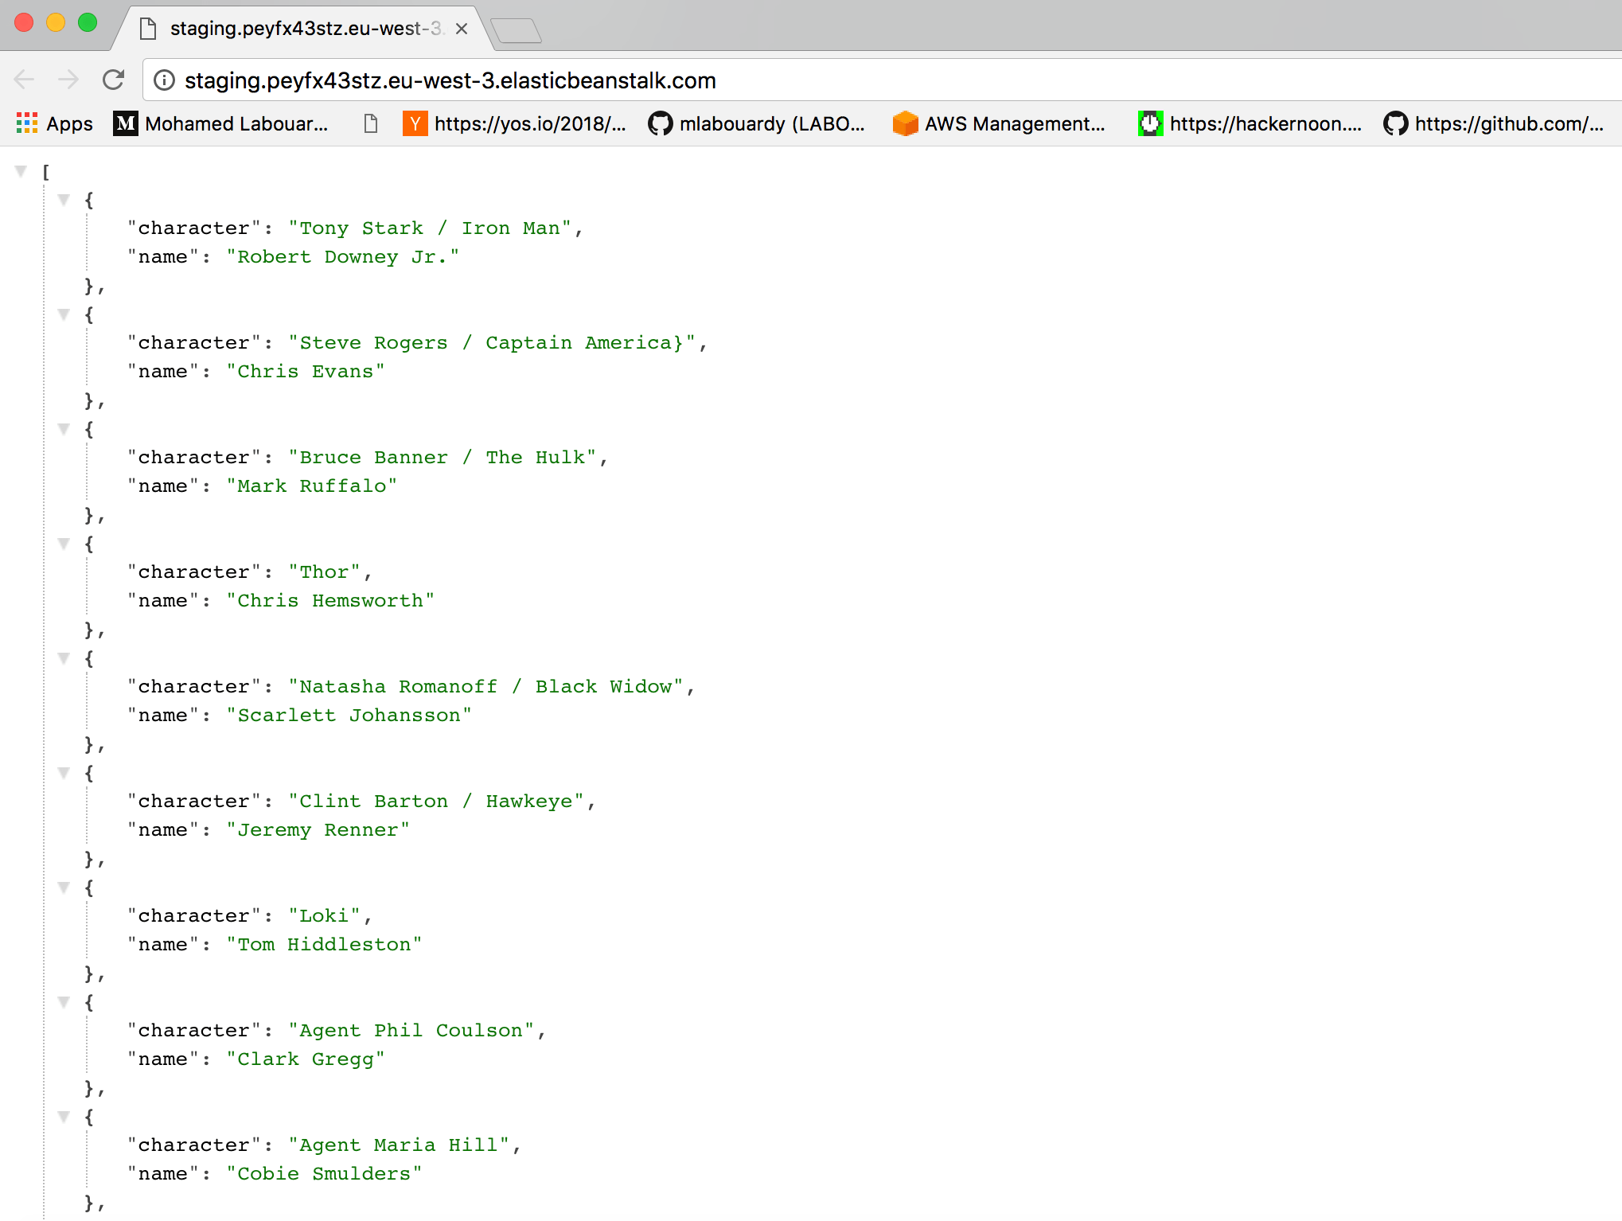
Task: Click the "Chris Evans" value
Action: tap(306, 372)
